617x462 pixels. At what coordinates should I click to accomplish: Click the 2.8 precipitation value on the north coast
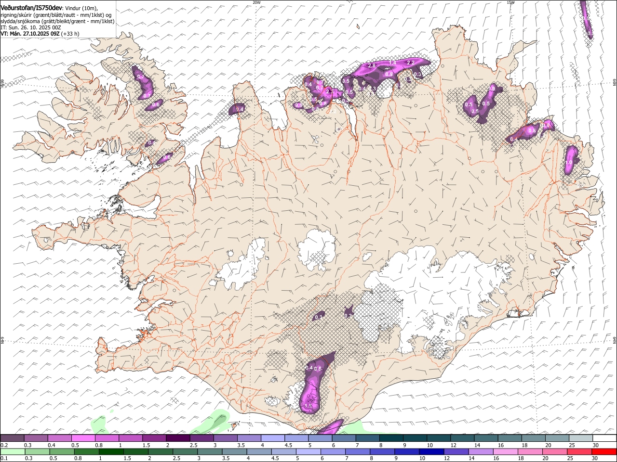point(371,65)
